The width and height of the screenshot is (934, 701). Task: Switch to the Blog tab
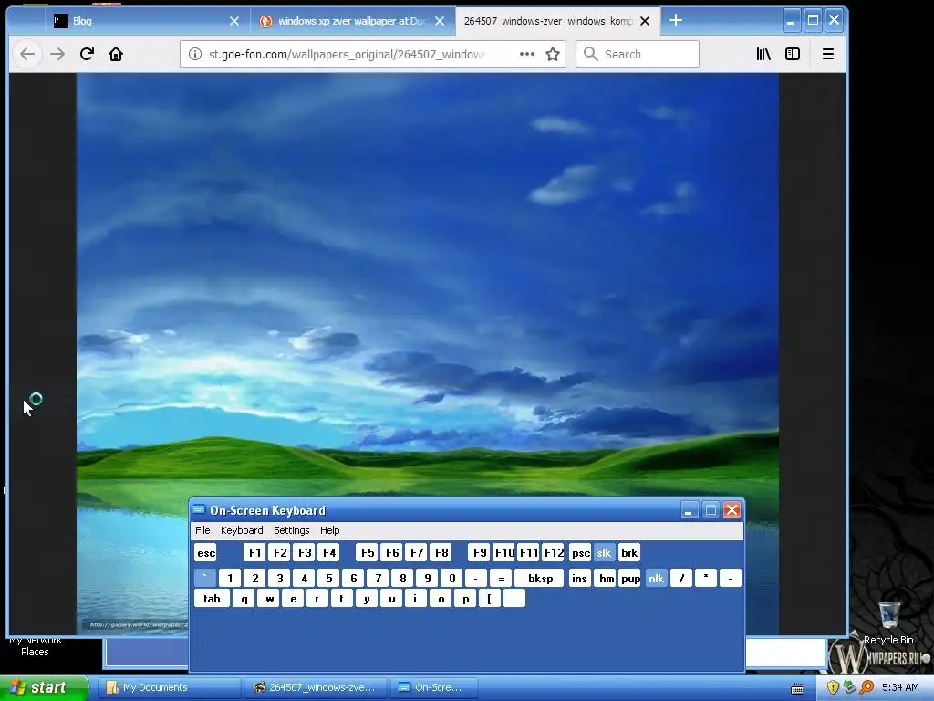coord(146,21)
